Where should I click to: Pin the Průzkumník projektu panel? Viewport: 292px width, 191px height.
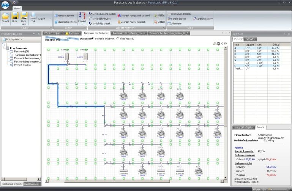pyautogui.click(x=34, y=34)
